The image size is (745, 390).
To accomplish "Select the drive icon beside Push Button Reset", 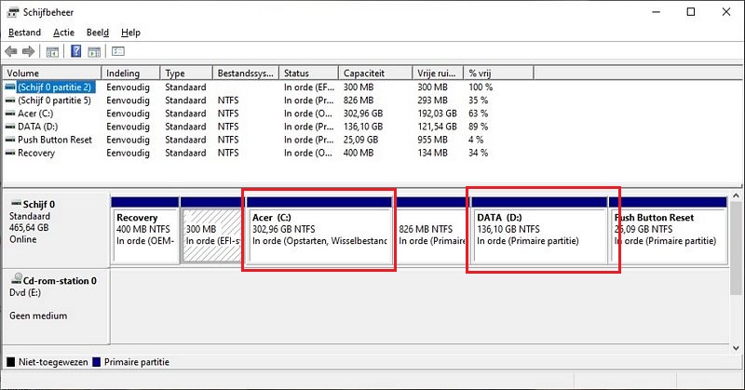I will (10, 141).
